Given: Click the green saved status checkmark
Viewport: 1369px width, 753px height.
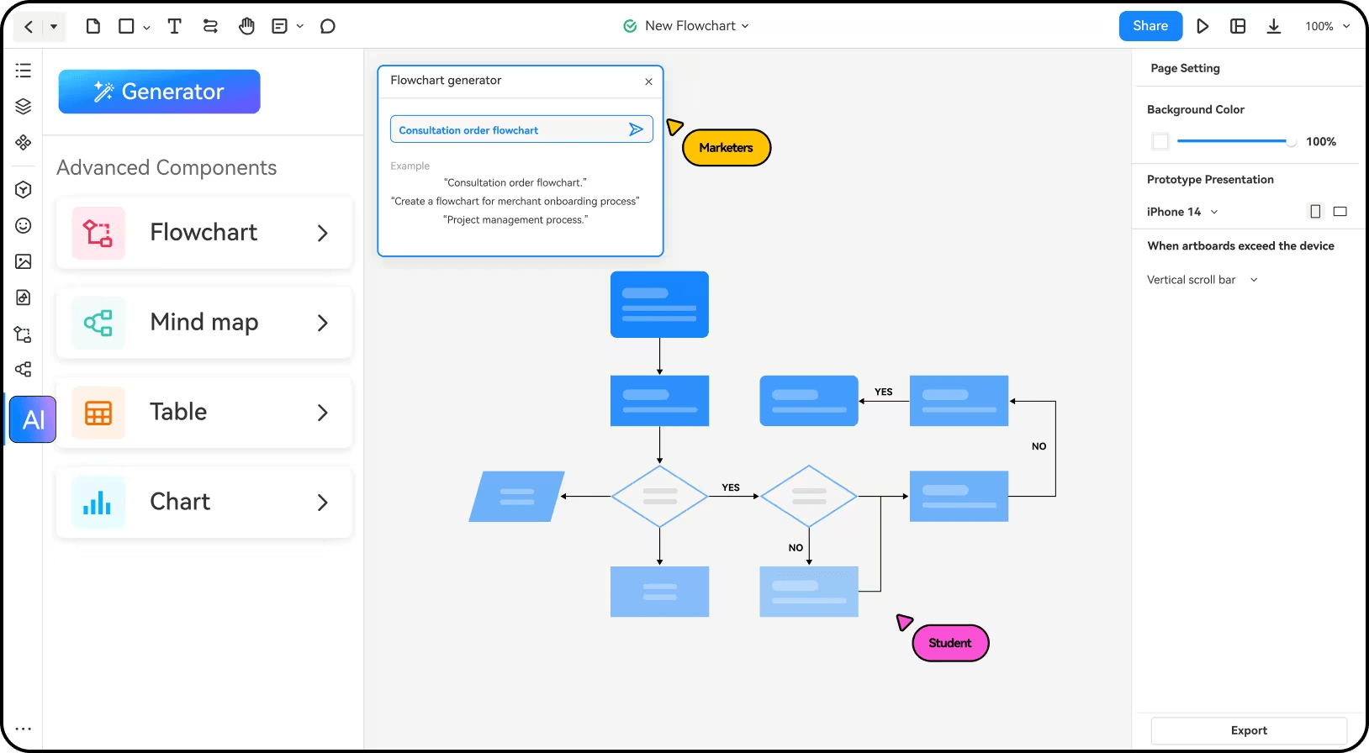Looking at the screenshot, I should [x=630, y=26].
